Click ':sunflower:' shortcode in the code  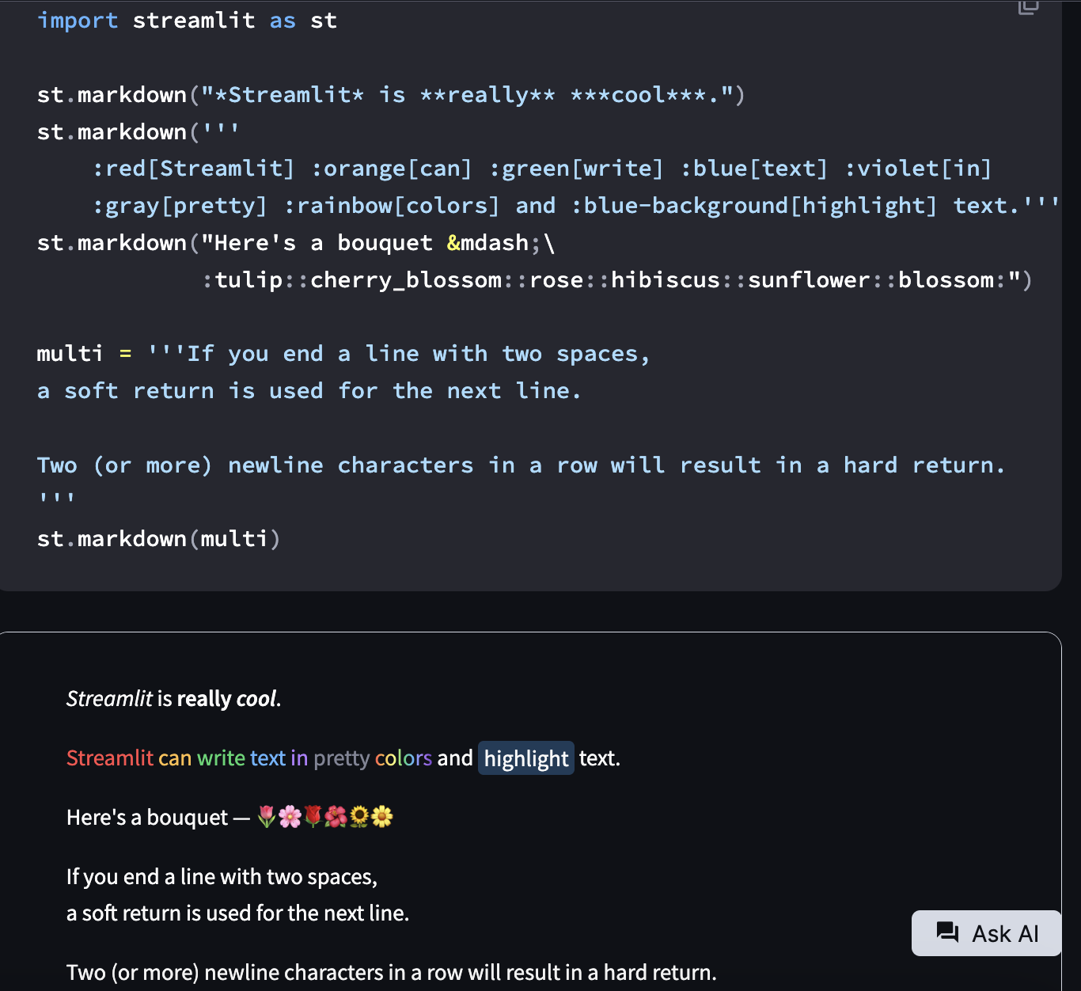pos(809,280)
